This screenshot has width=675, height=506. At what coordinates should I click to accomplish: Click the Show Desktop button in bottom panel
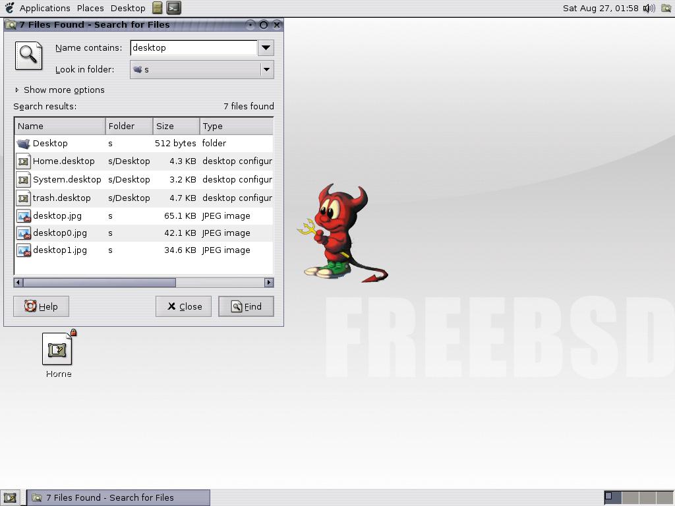(10, 498)
